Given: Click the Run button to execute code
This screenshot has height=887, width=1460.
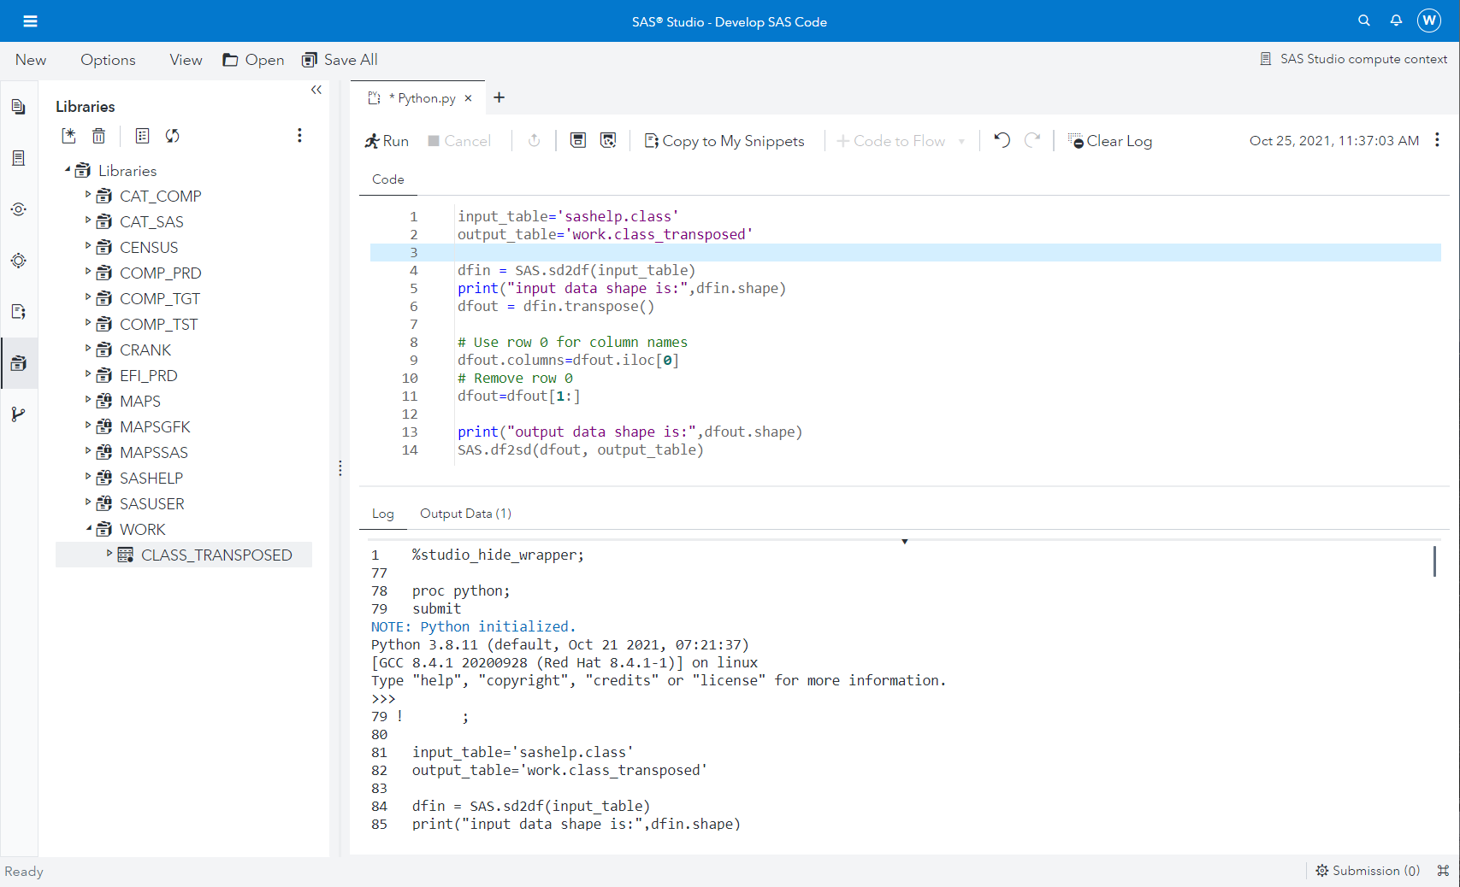Looking at the screenshot, I should click(x=387, y=141).
